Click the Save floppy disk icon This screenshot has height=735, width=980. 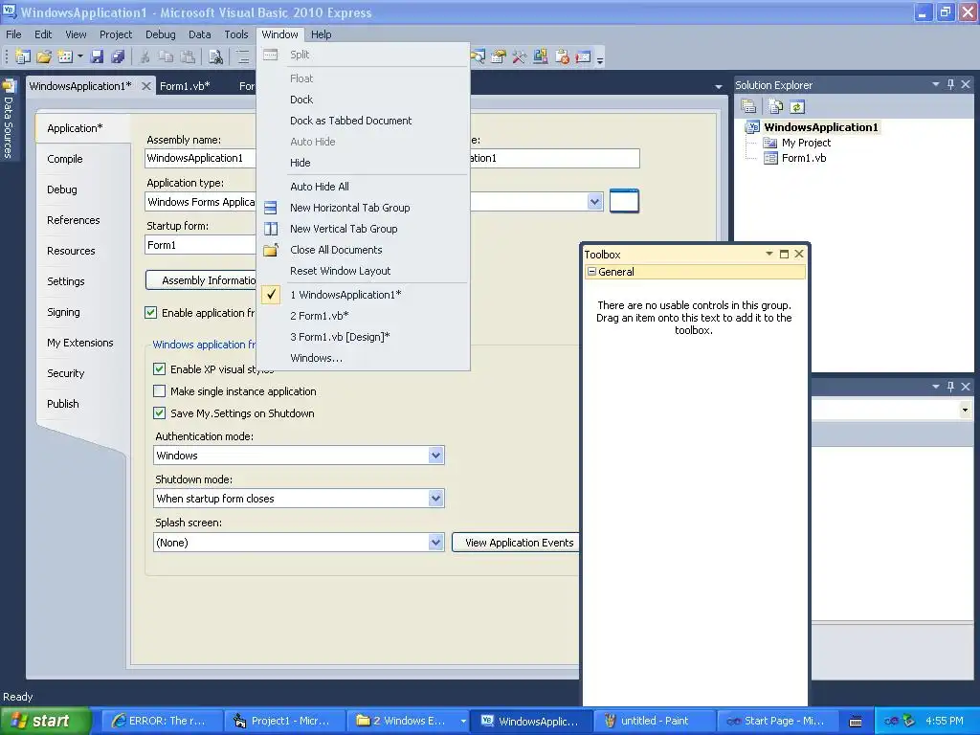click(x=97, y=56)
